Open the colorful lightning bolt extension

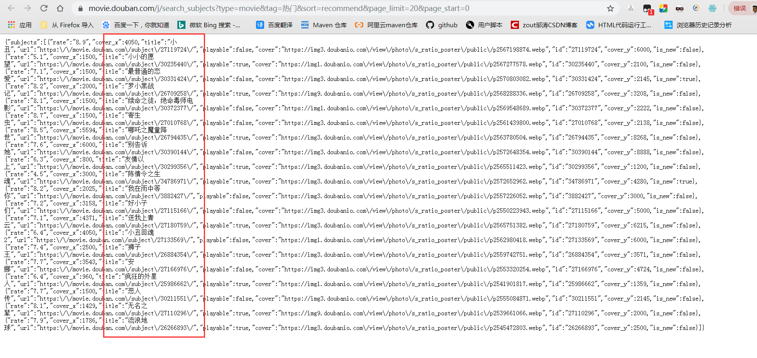click(663, 8)
